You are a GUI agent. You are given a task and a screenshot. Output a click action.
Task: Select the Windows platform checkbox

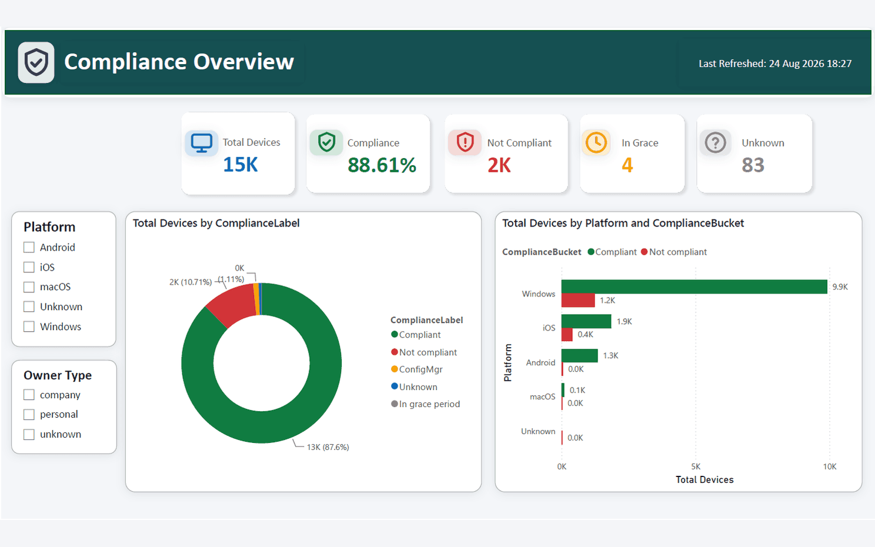pyautogui.click(x=29, y=326)
